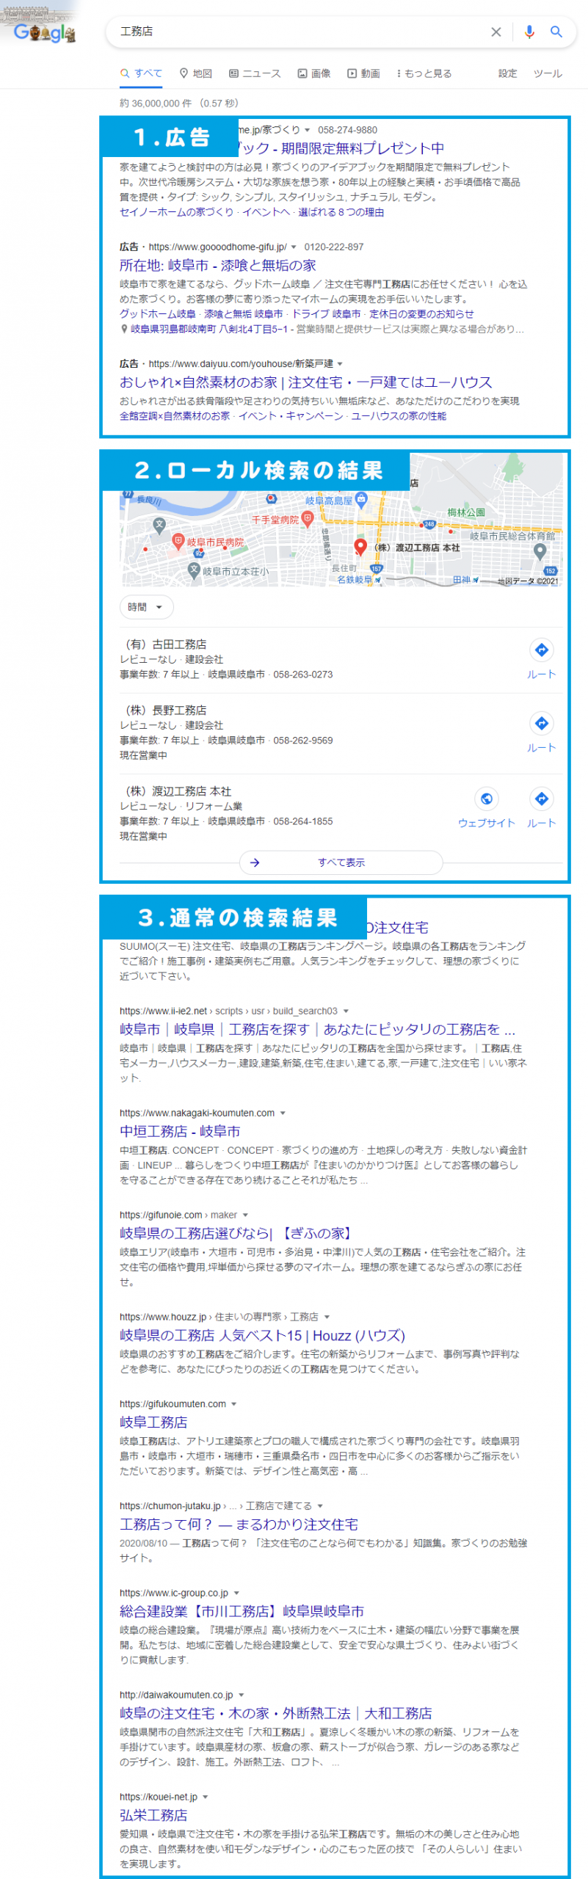Expand arrow next to gooodhome-gifu.jp URL
The image size is (588, 1879).
(x=294, y=247)
